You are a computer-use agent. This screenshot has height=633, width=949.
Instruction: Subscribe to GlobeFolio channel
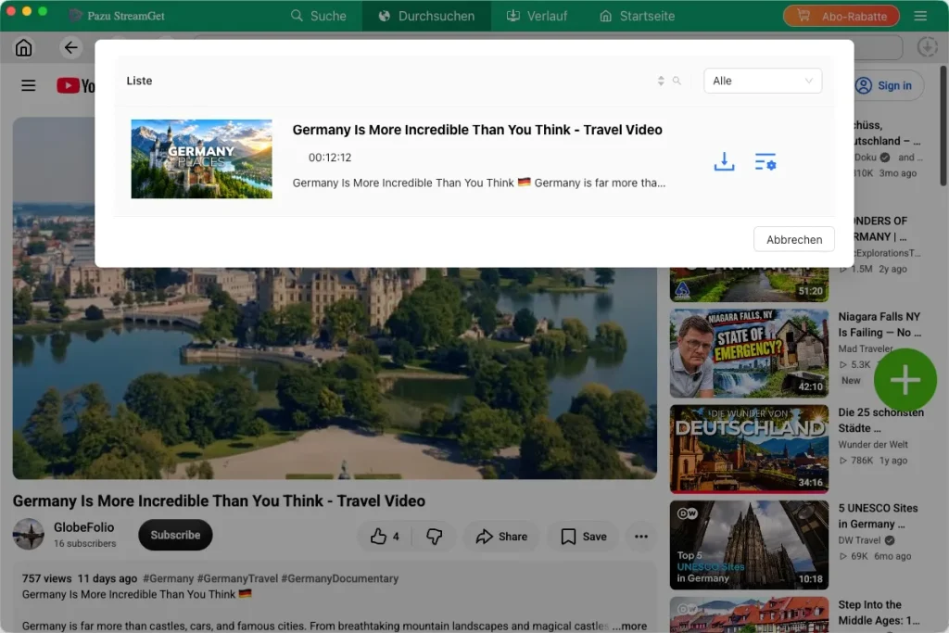click(175, 535)
